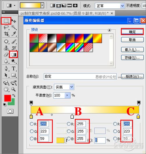This screenshot has width=146, height=154.
Task: Choose the rainbow spectrum gradient preset
Action: (x=70, y=48)
